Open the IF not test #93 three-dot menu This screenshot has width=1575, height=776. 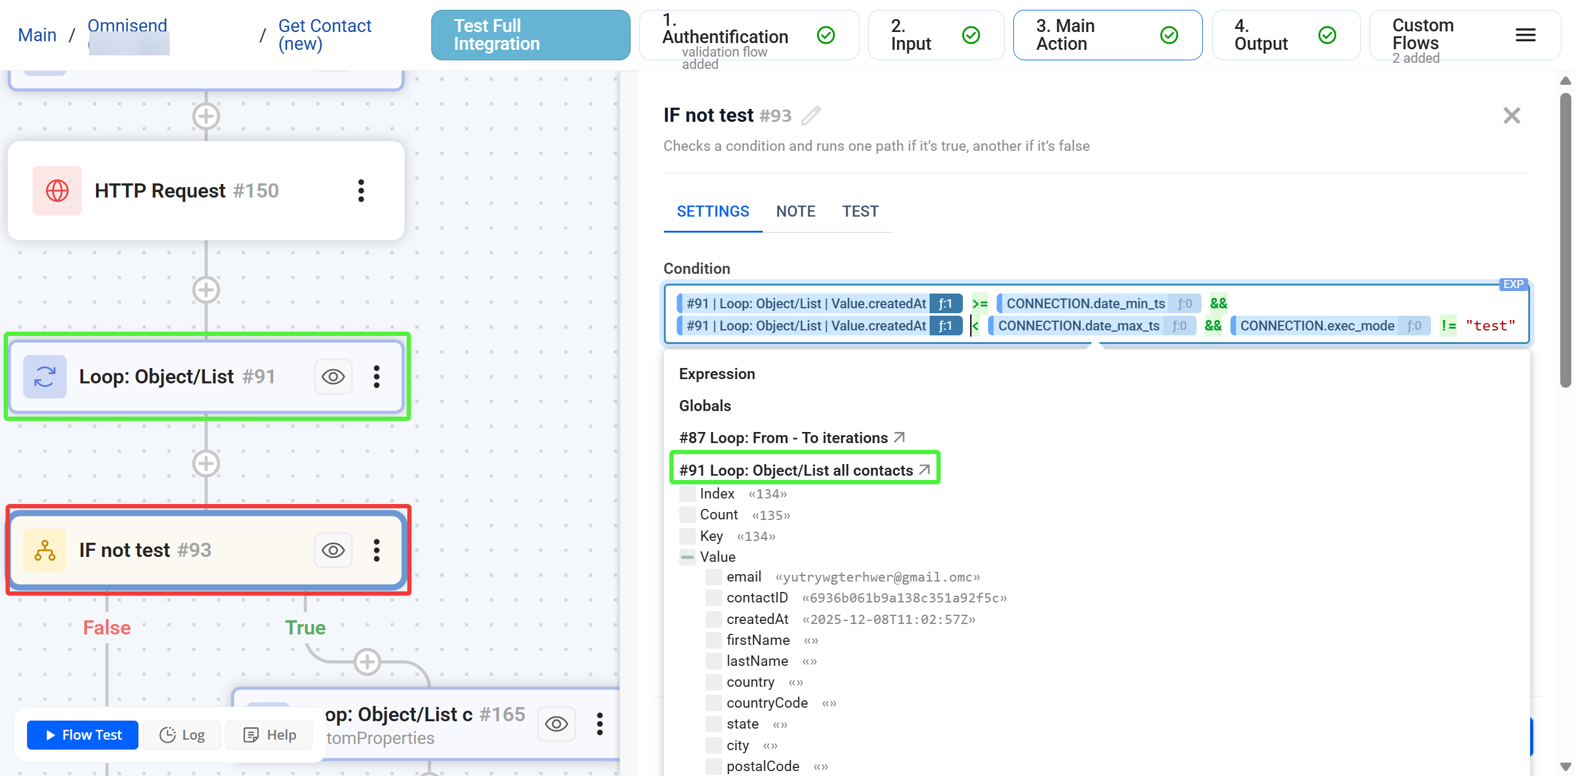click(377, 550)
